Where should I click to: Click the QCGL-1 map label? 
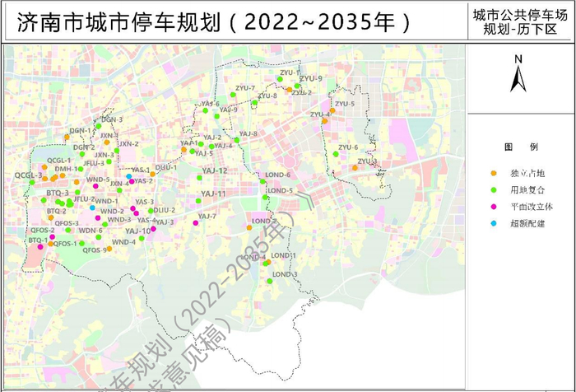[58, 161]
